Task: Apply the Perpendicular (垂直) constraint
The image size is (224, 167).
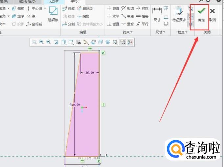Action: 113,24
